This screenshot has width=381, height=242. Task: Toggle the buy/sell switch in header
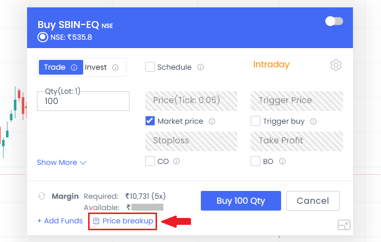click(x=334, y=21)
